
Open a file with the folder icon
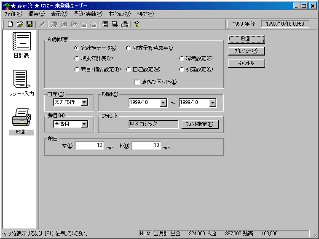point(20,24)
